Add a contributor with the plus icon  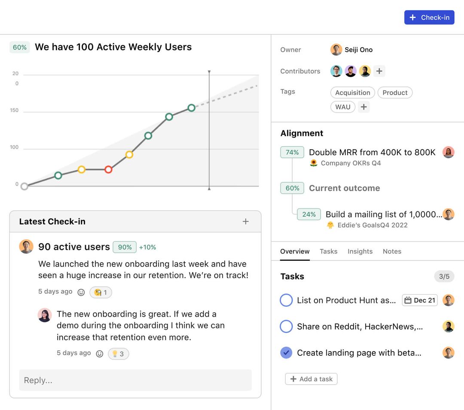(x=379, y=71)
